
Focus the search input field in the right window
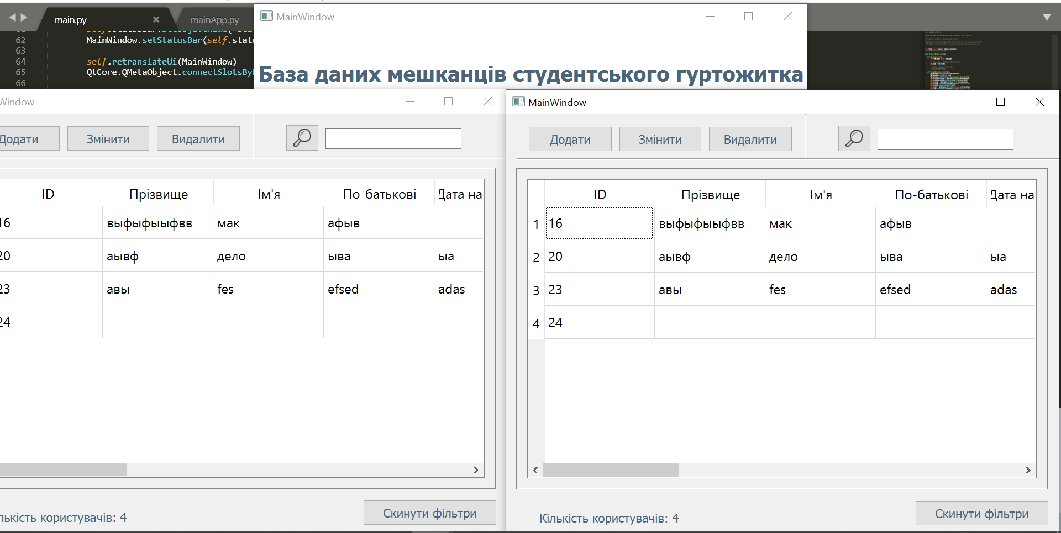click(945, 139)
